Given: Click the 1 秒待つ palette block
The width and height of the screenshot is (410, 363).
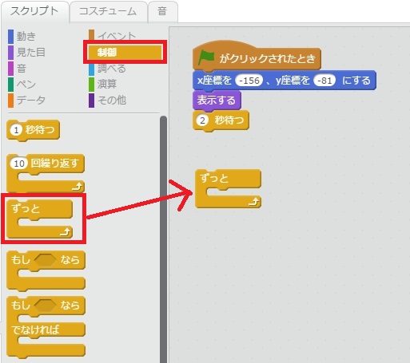Looking at the screenshot, I should coord(34,130).
